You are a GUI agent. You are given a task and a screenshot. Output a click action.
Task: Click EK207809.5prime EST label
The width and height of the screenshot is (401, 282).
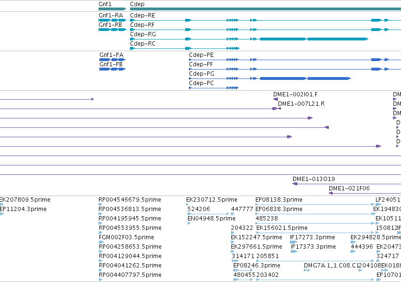pyautogui.click(x=25, y=200)
